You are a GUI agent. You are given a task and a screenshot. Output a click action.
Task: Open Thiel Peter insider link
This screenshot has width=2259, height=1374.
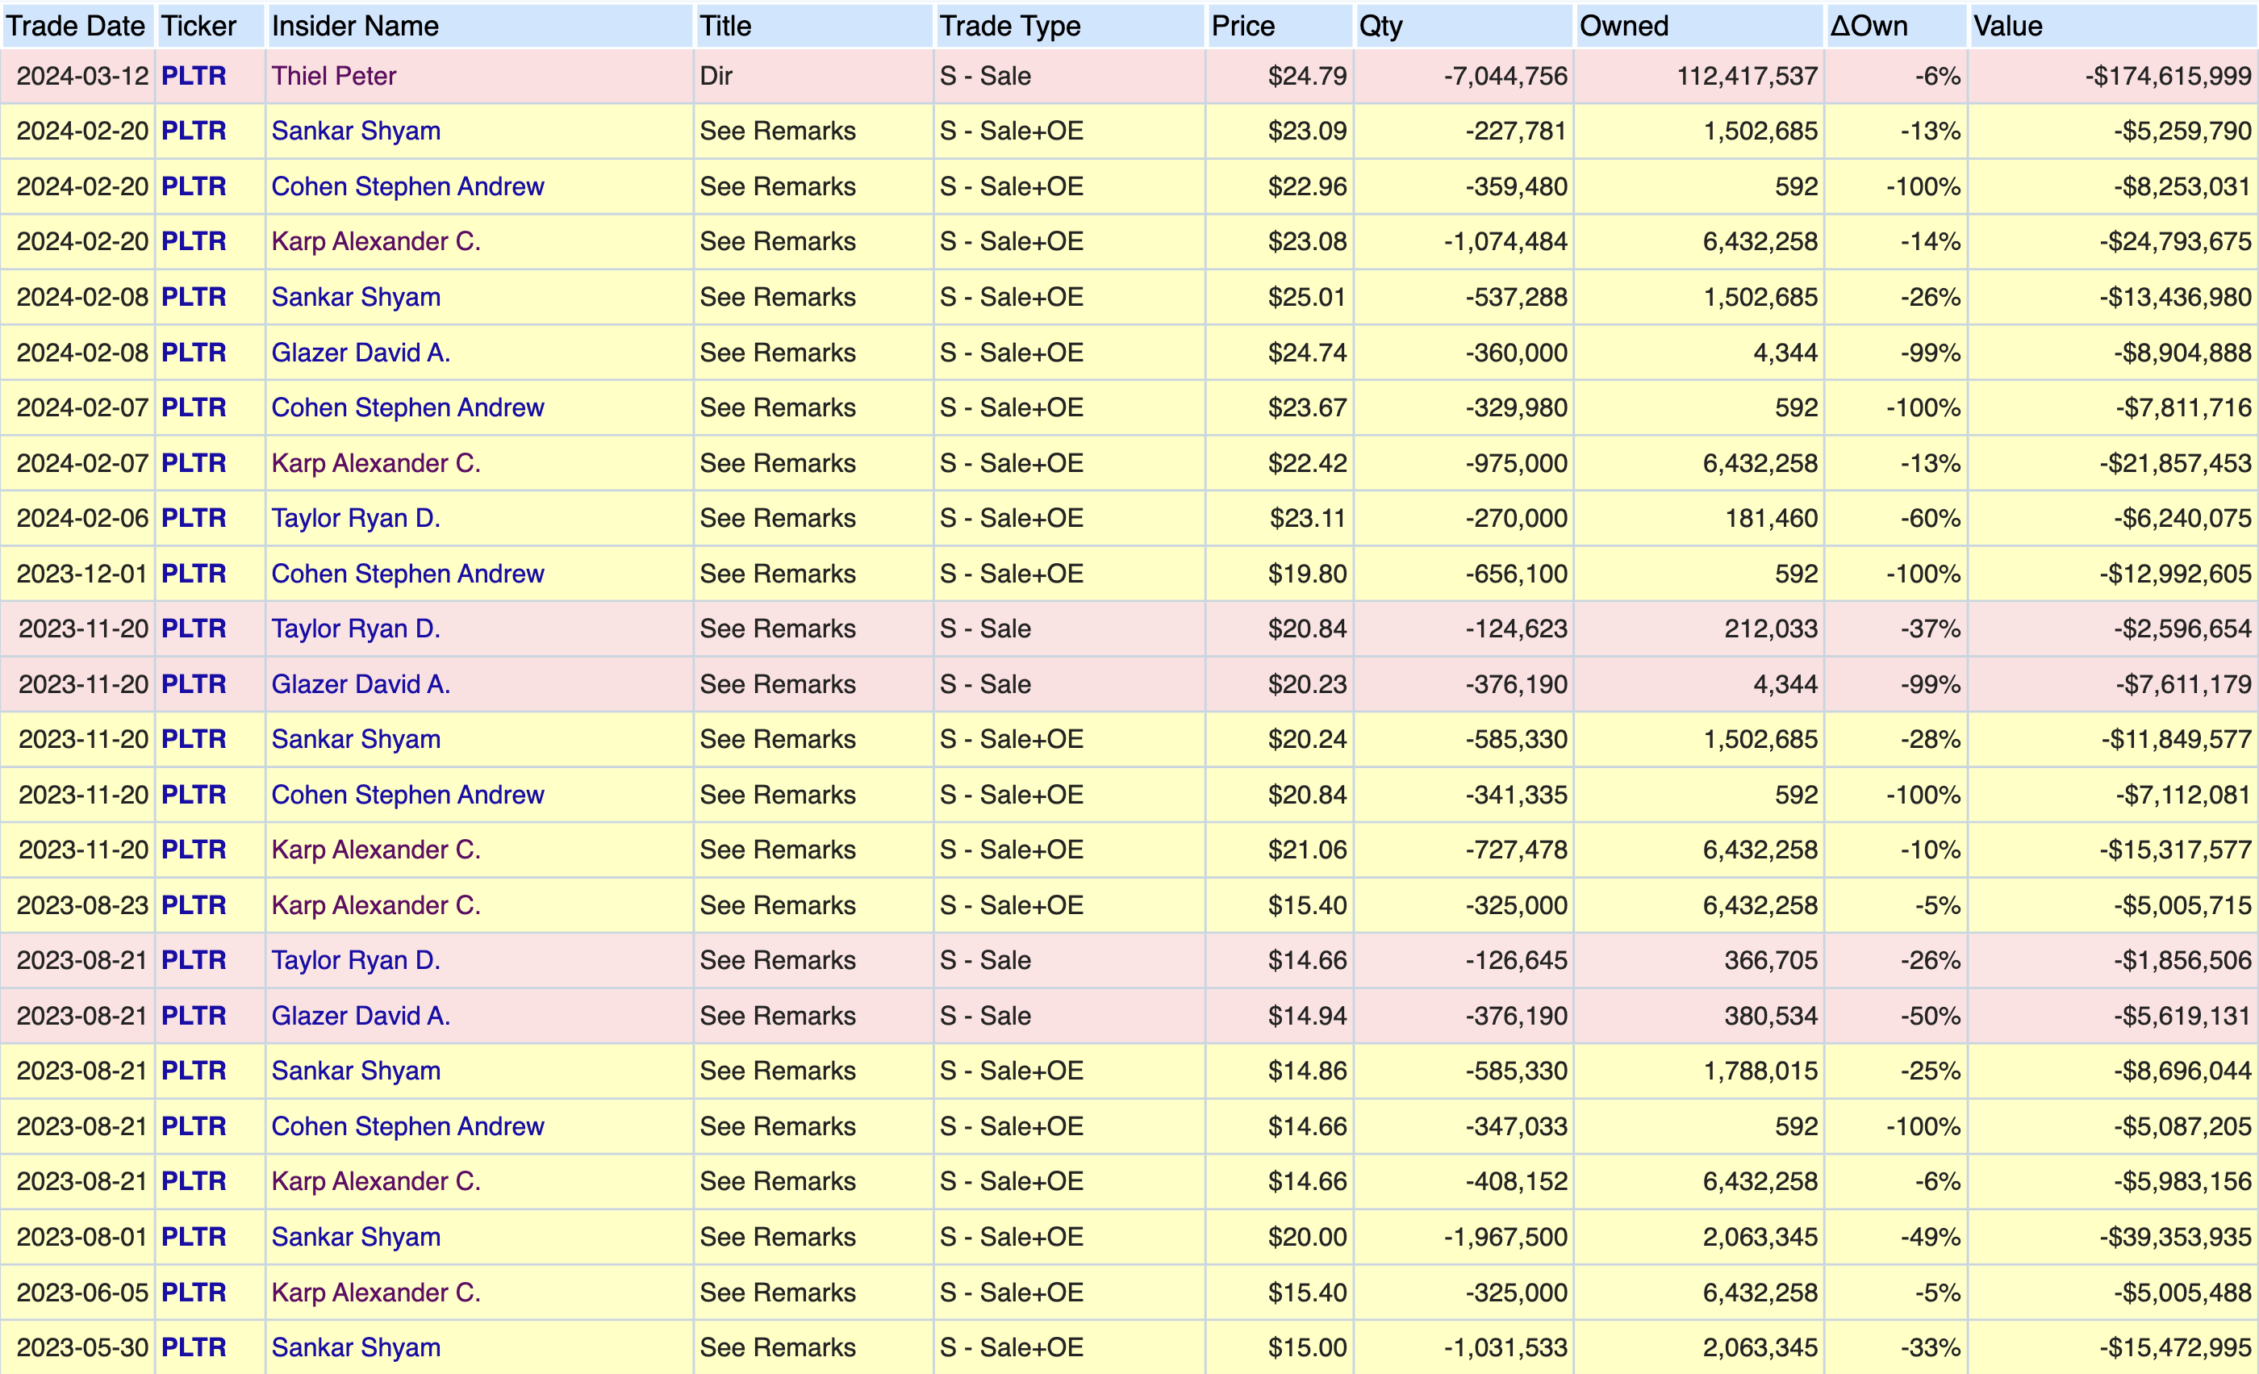click(334, 76)
